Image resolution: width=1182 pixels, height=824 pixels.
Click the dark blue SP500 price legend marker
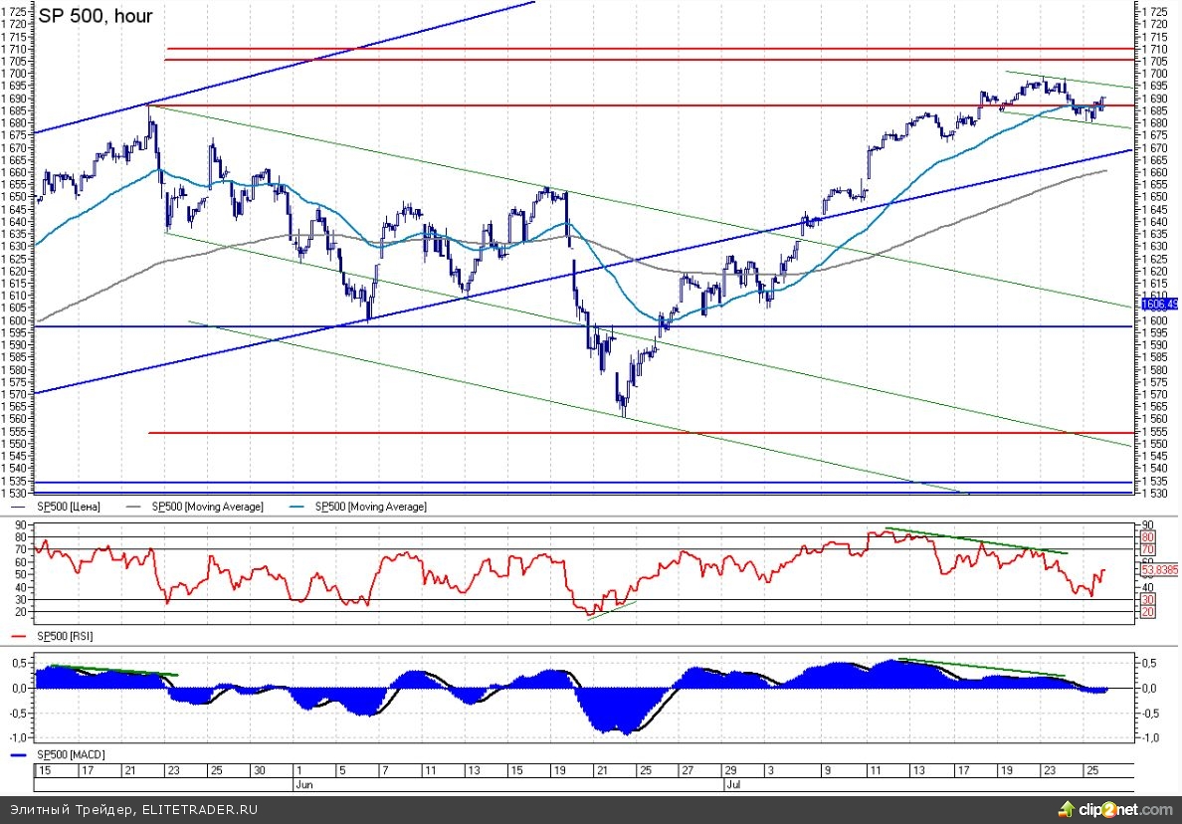pyautogui.click(x=19, y=507)
